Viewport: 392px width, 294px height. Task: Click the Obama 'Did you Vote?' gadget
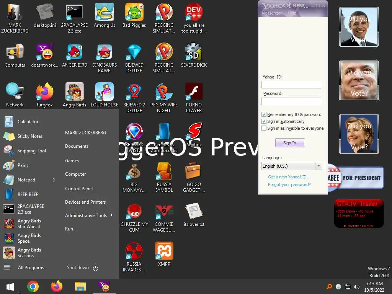pos(359,27)
